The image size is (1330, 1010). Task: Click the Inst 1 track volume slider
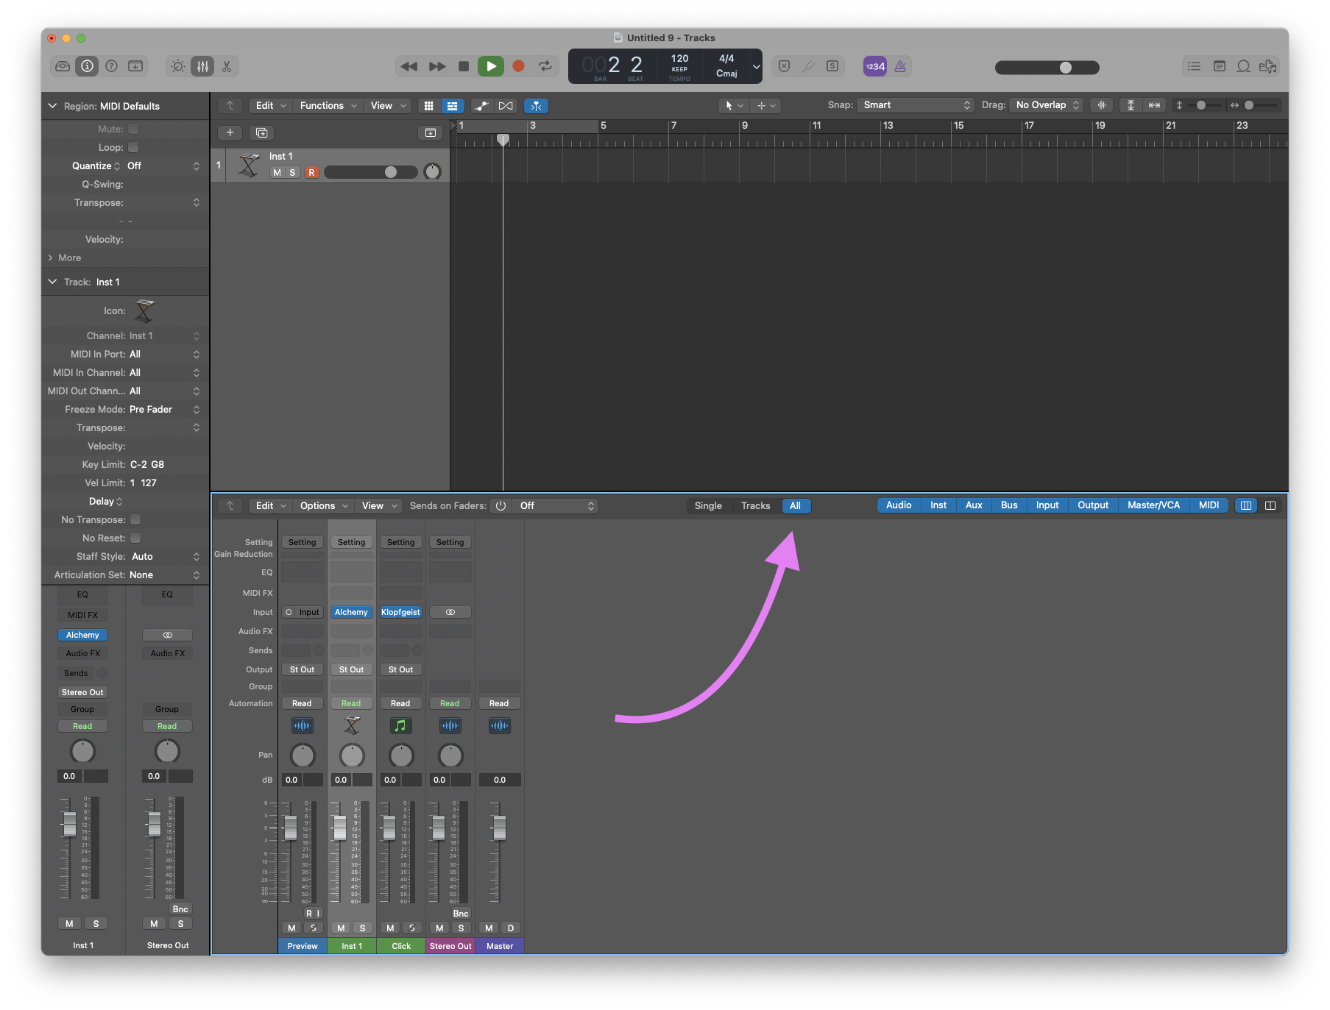[370, 172]
